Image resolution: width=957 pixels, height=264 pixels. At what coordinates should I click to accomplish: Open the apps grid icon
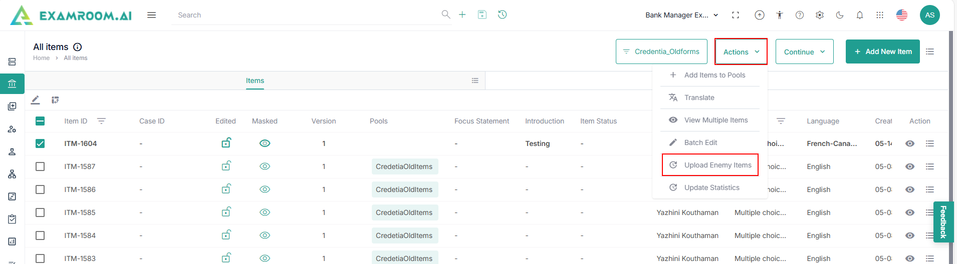880,15
